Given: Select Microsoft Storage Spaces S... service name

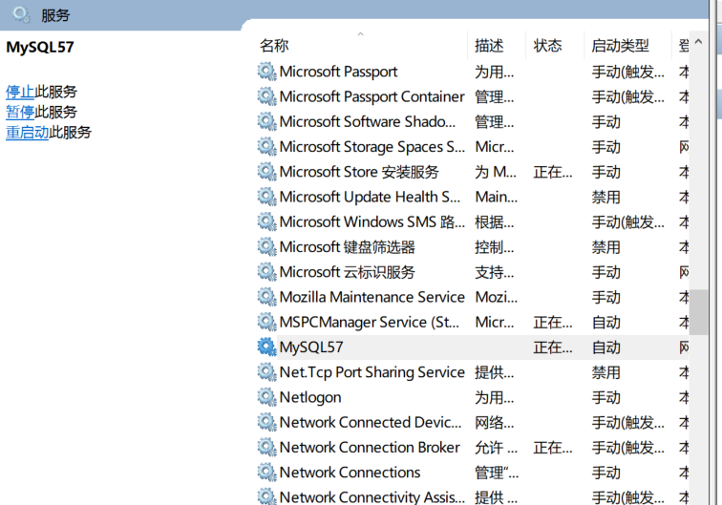Looking at the screenshot, I should click(x=372, y=147).
